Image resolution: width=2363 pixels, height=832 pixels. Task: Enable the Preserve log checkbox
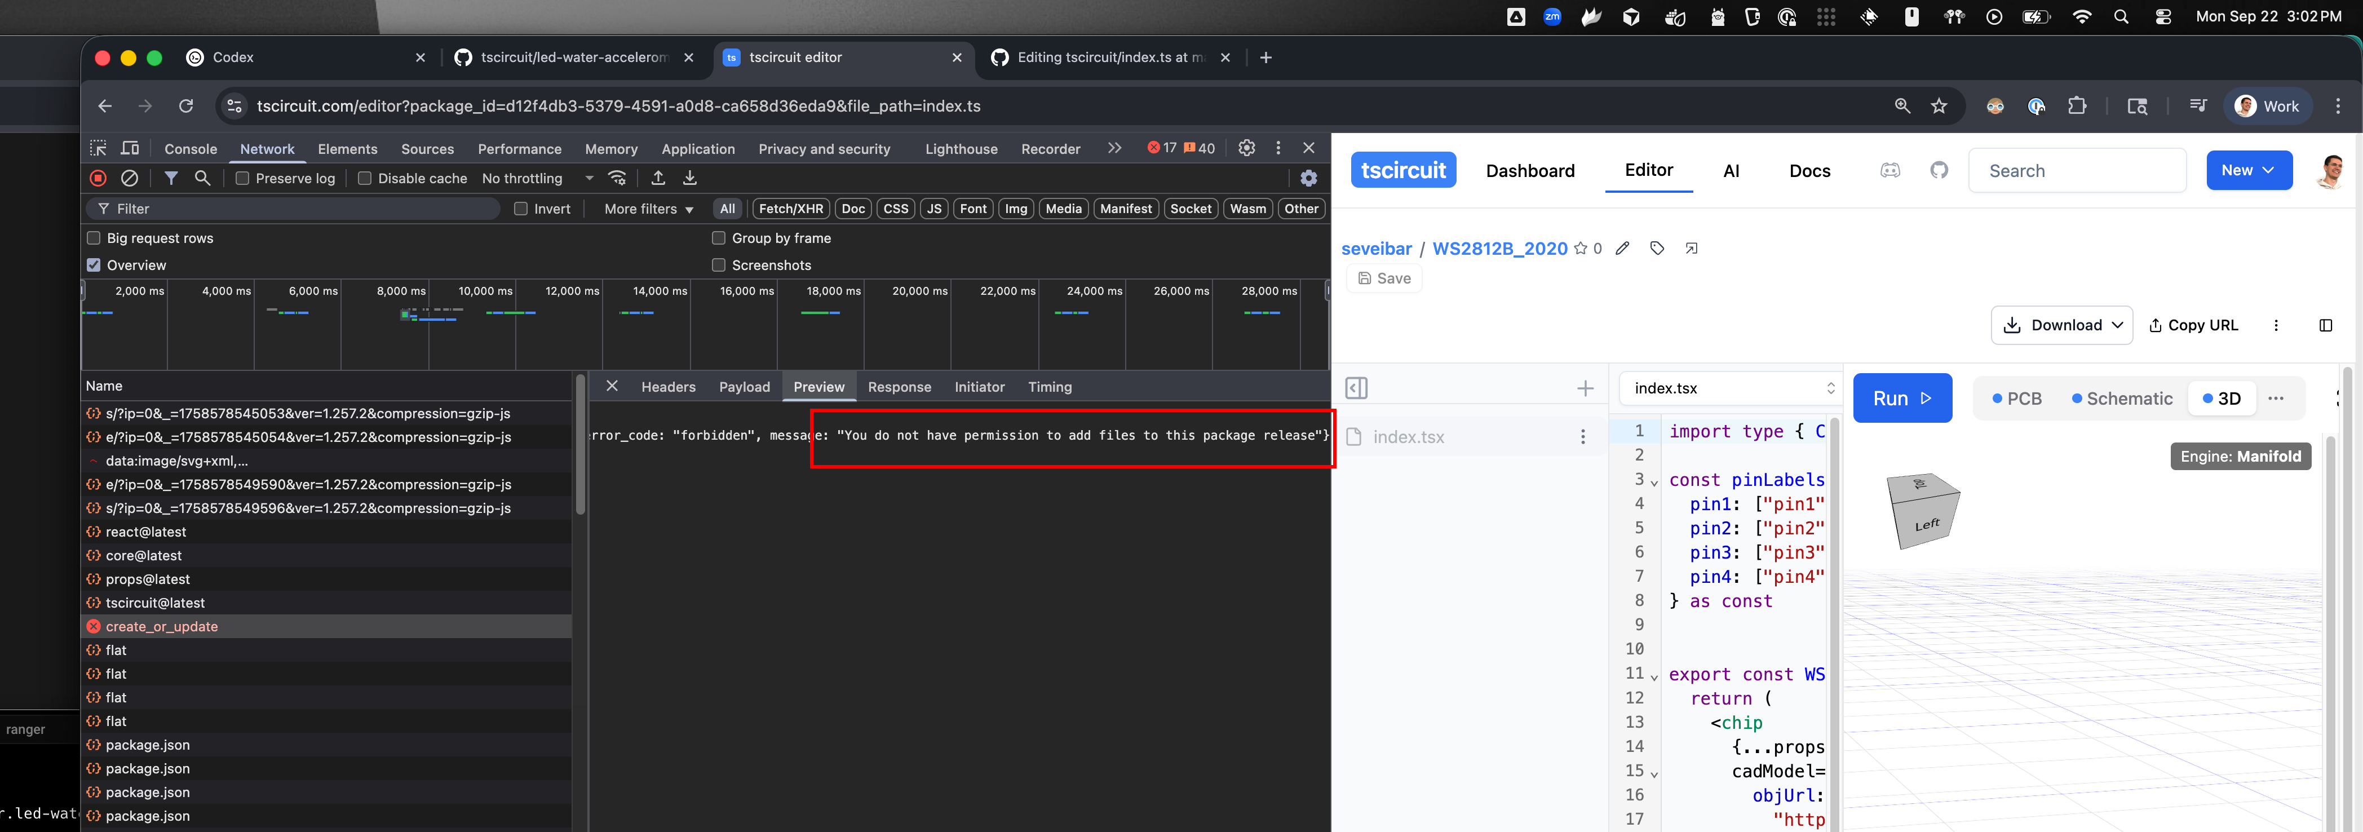pos(242,179)
